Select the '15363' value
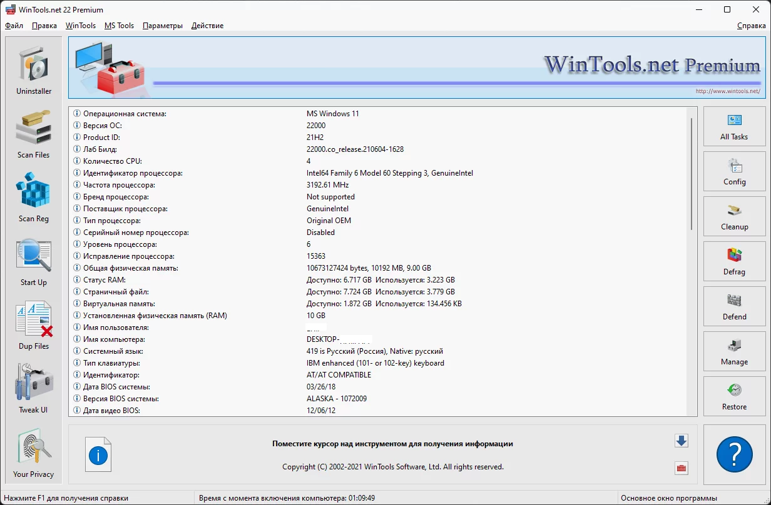 (x=316, y=256)
